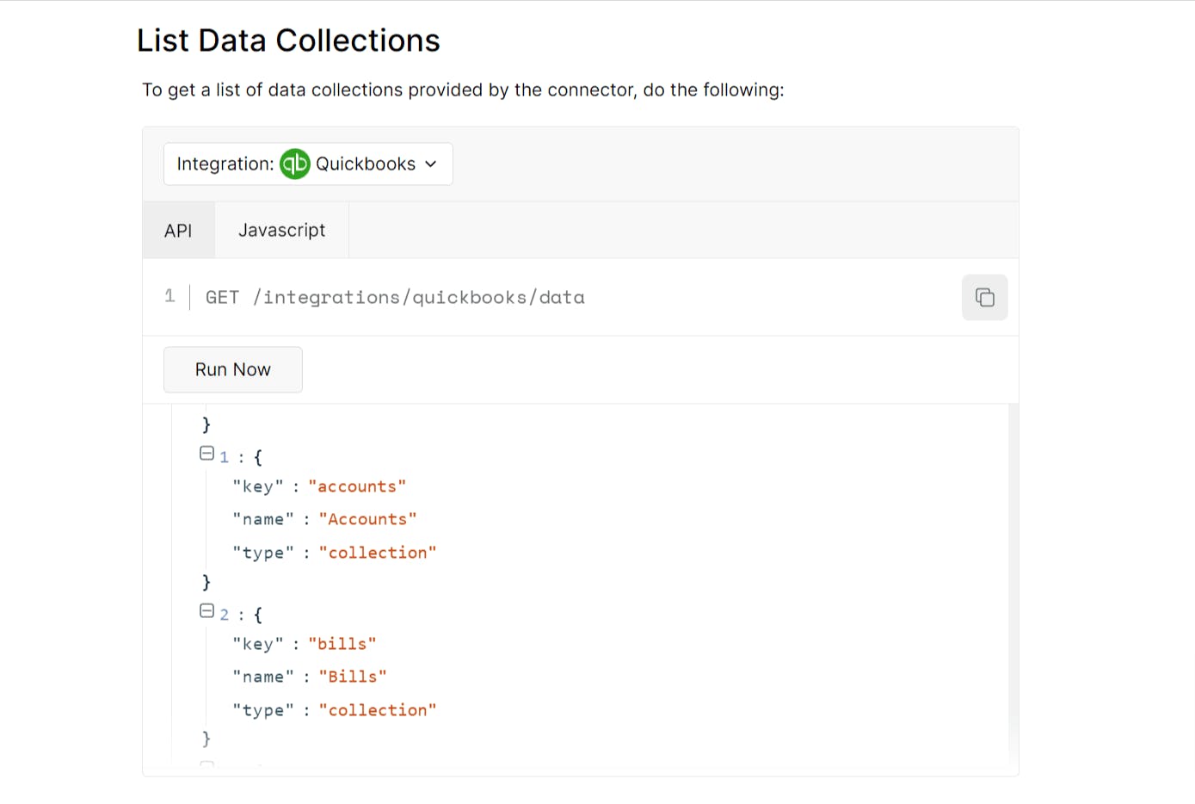This screenshot has width=1195, height=804.
Task: Copy the API request code snippet
Action: pyautogui.click(x=984, y=298)
